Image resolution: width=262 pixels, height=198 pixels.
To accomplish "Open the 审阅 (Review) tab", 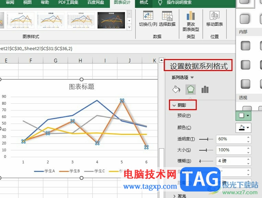I will tap(10, 2).
